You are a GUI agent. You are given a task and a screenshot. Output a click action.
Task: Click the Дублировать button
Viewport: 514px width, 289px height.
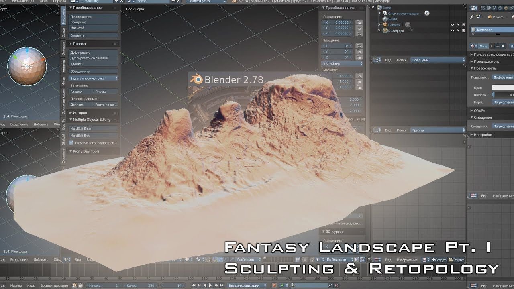click(94, 53)
